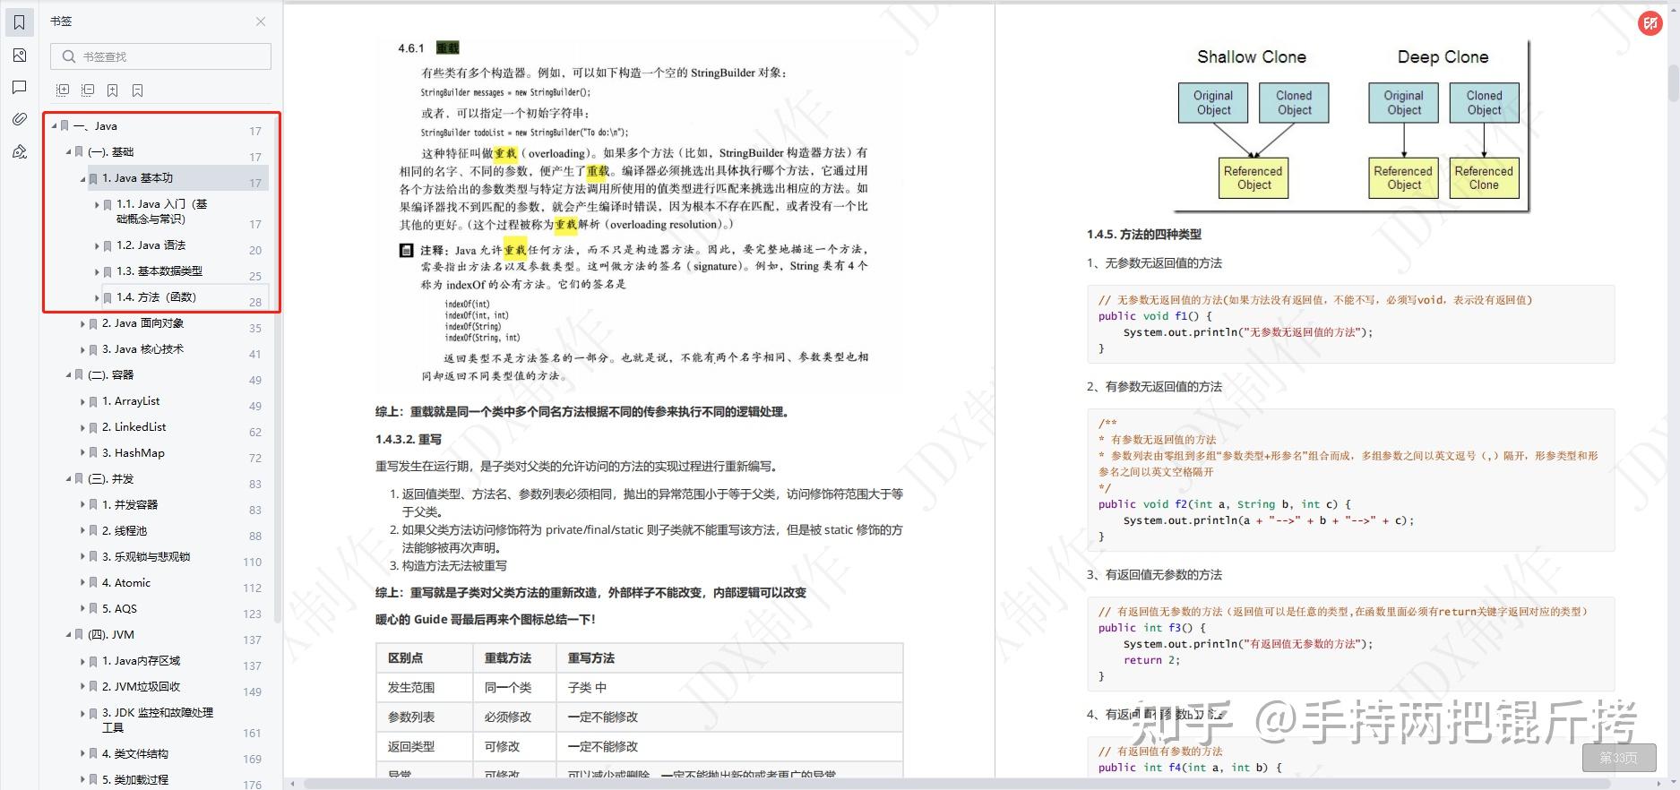
Task: Expand 1.4. 方法 (函数) bookmark
Action: [97, 297]
